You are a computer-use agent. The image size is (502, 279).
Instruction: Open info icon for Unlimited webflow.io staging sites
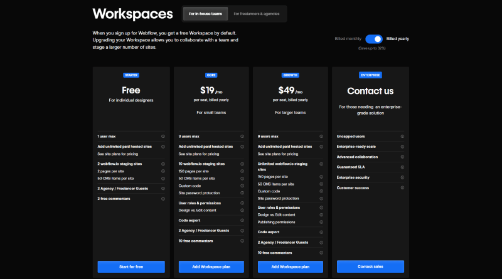click(x=321, y=164)
